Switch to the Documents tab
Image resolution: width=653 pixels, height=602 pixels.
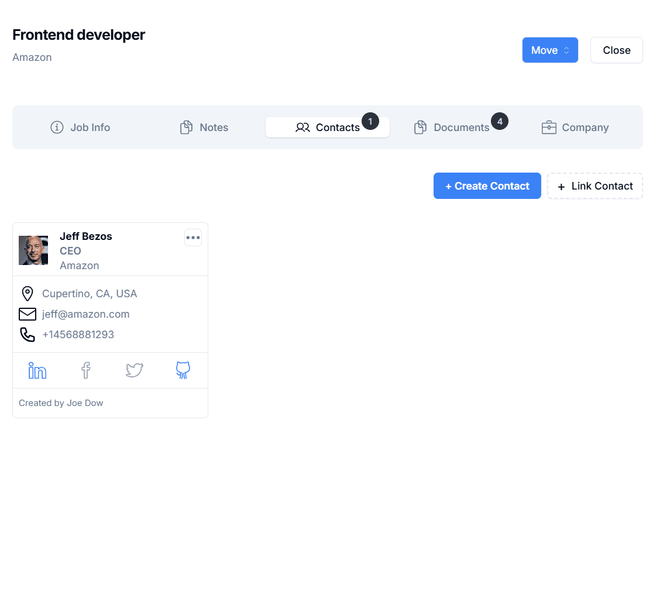click(x=452, y=128)
